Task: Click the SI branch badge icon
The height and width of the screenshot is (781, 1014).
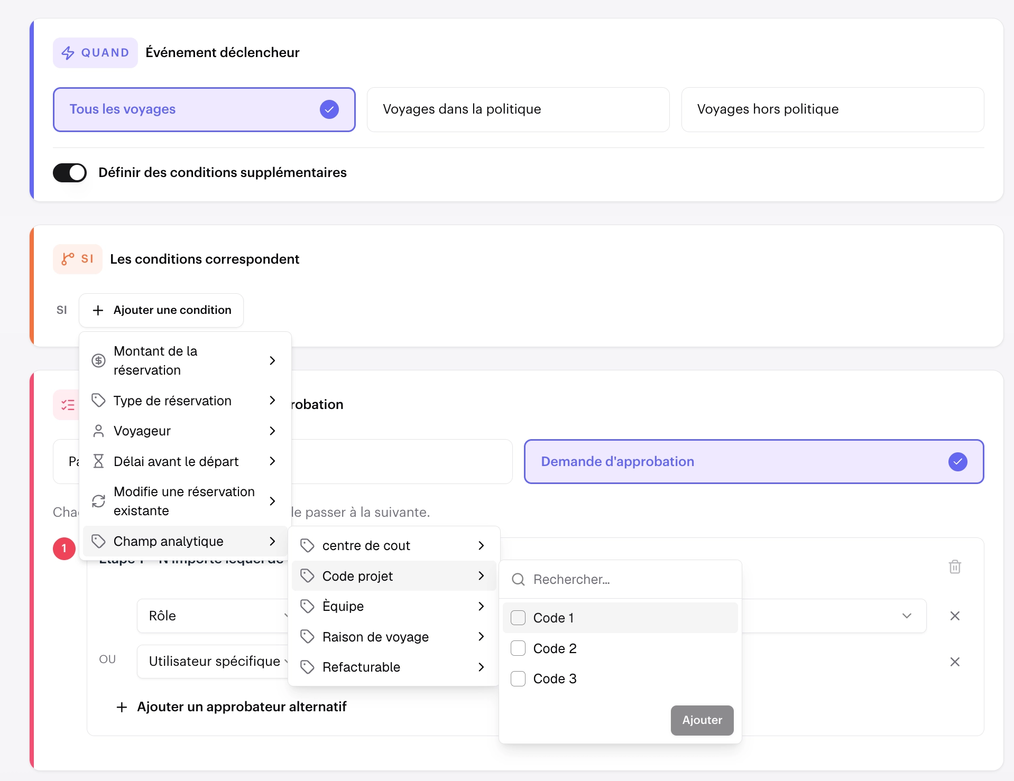Action: (68, 259)
